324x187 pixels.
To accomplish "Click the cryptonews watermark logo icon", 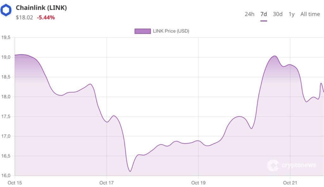I will pyautogui.click(x=273, y=165).
